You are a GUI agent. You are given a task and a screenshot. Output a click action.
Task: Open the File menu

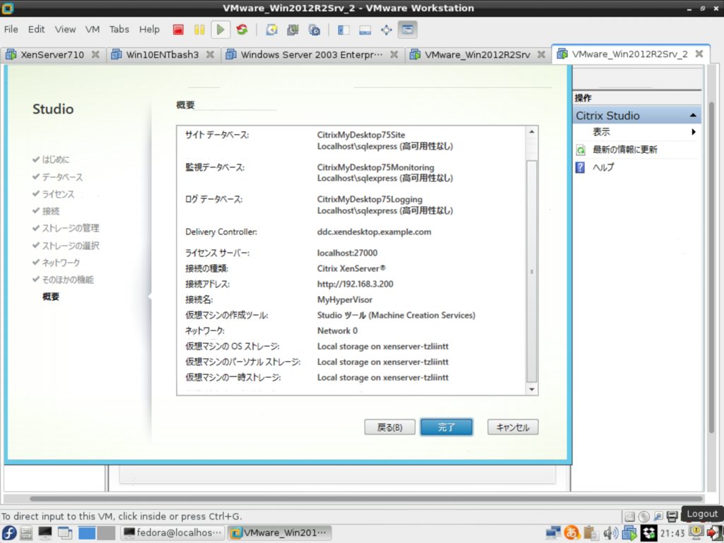11,30
